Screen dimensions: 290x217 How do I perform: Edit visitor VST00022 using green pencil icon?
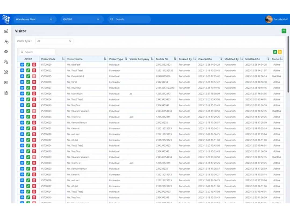coord(28,70)
